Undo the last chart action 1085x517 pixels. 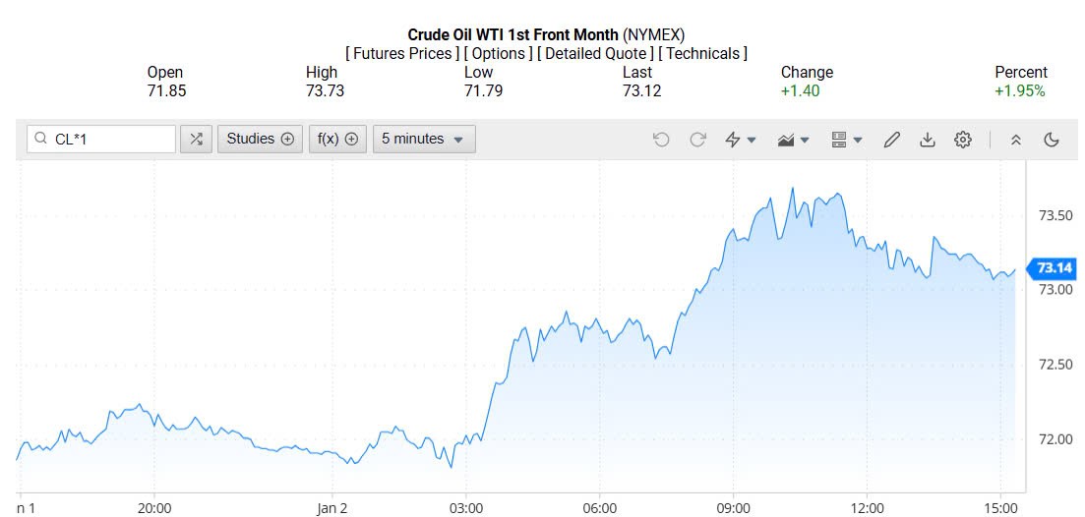[661, 140]
